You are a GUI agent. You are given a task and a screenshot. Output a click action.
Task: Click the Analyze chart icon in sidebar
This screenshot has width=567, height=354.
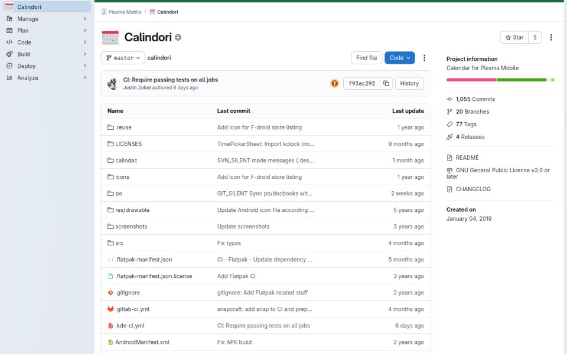(9, 78)
